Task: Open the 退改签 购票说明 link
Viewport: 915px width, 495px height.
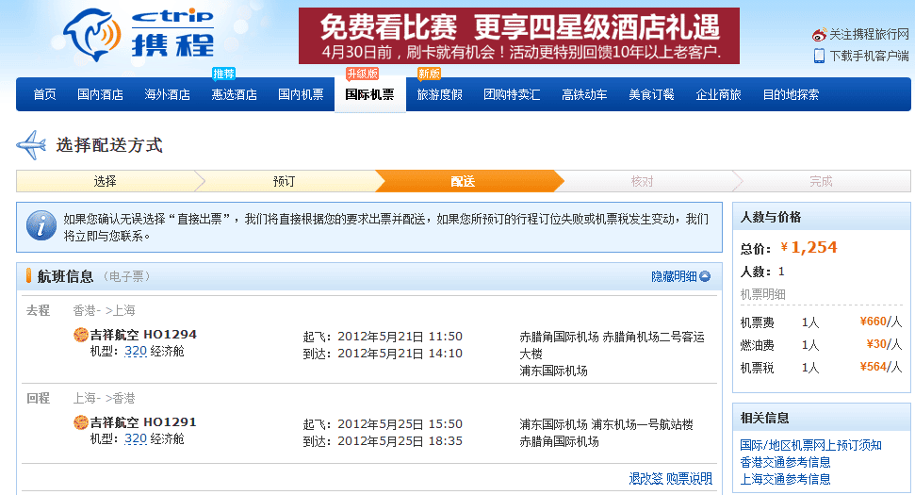Action: pyautogui.click(x=670, y=479)
